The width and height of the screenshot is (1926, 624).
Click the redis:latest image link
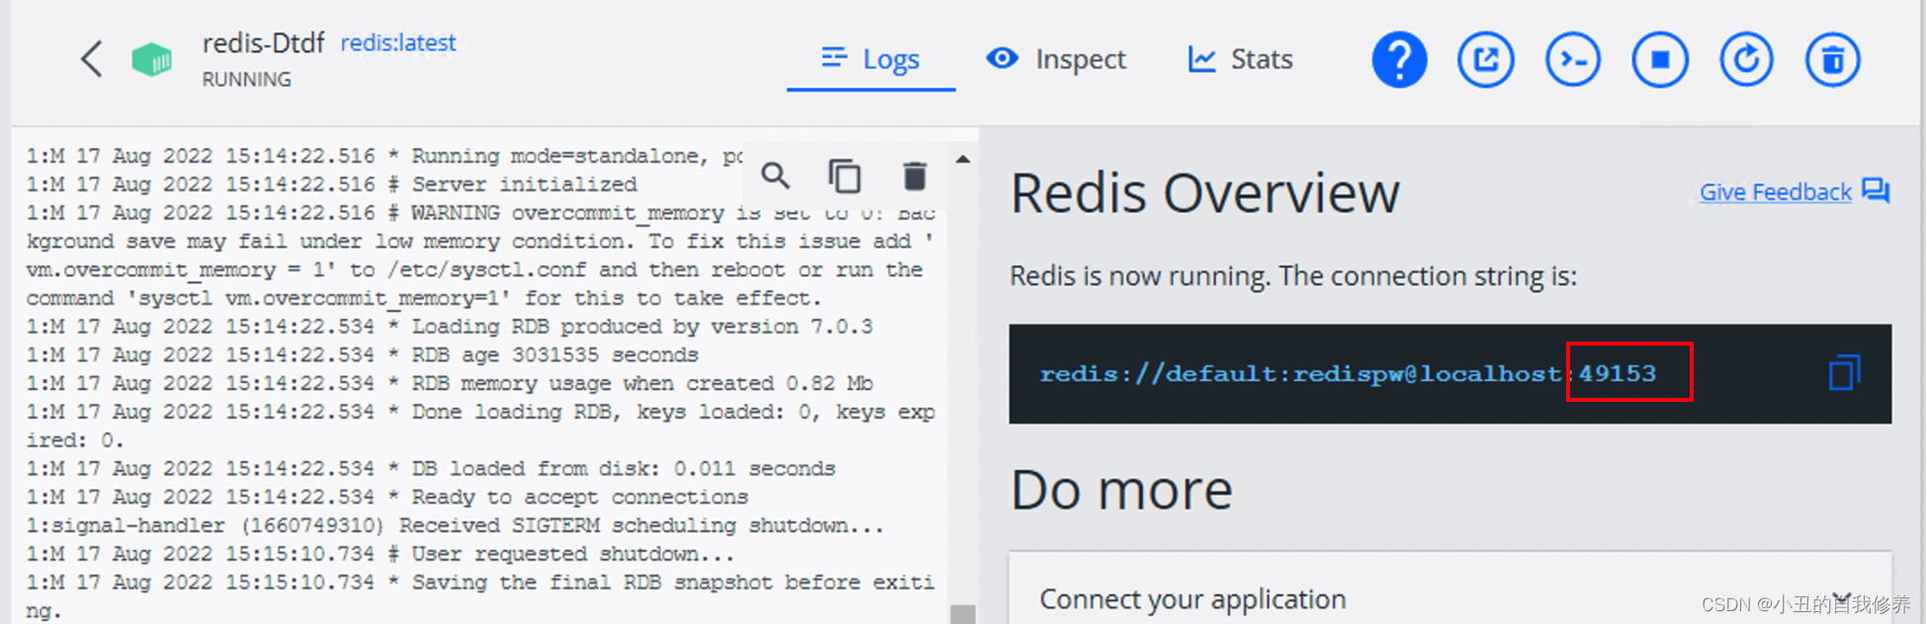(x=398, y=43)
